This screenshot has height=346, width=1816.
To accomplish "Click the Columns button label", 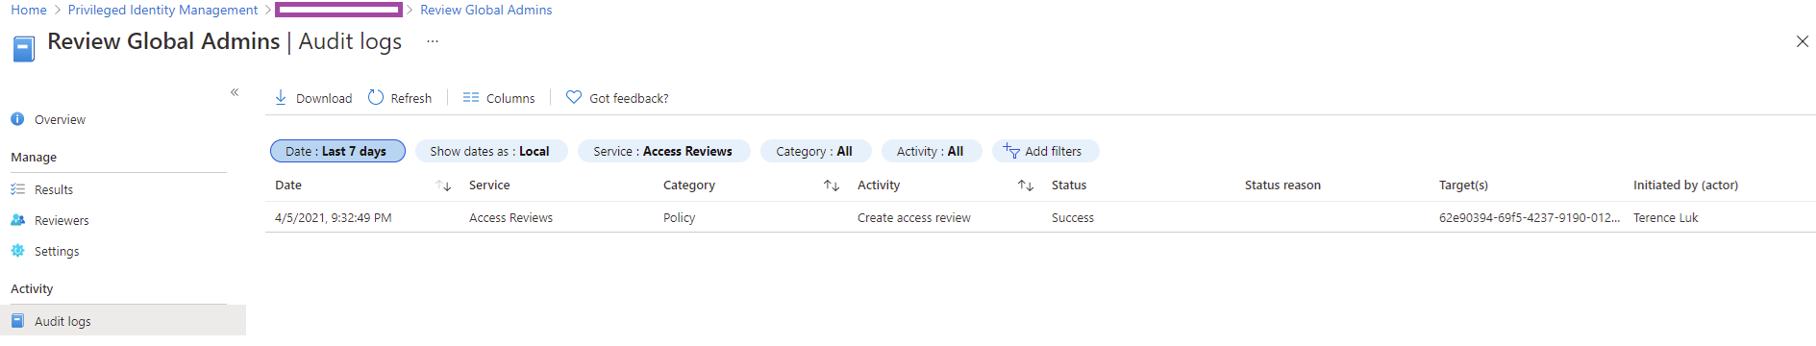I will click(510, 98).
